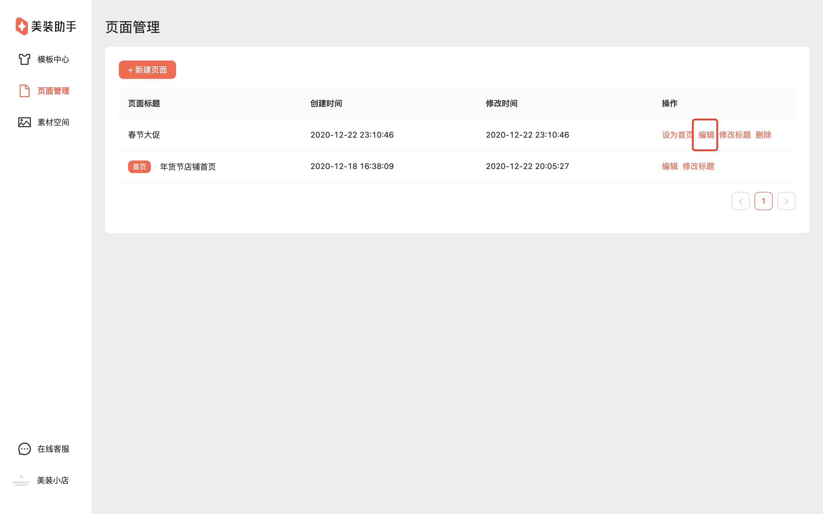This screenshot has width=823, height=514.
Task: Click the page document icon in sidebar
Action: (25, 91)
